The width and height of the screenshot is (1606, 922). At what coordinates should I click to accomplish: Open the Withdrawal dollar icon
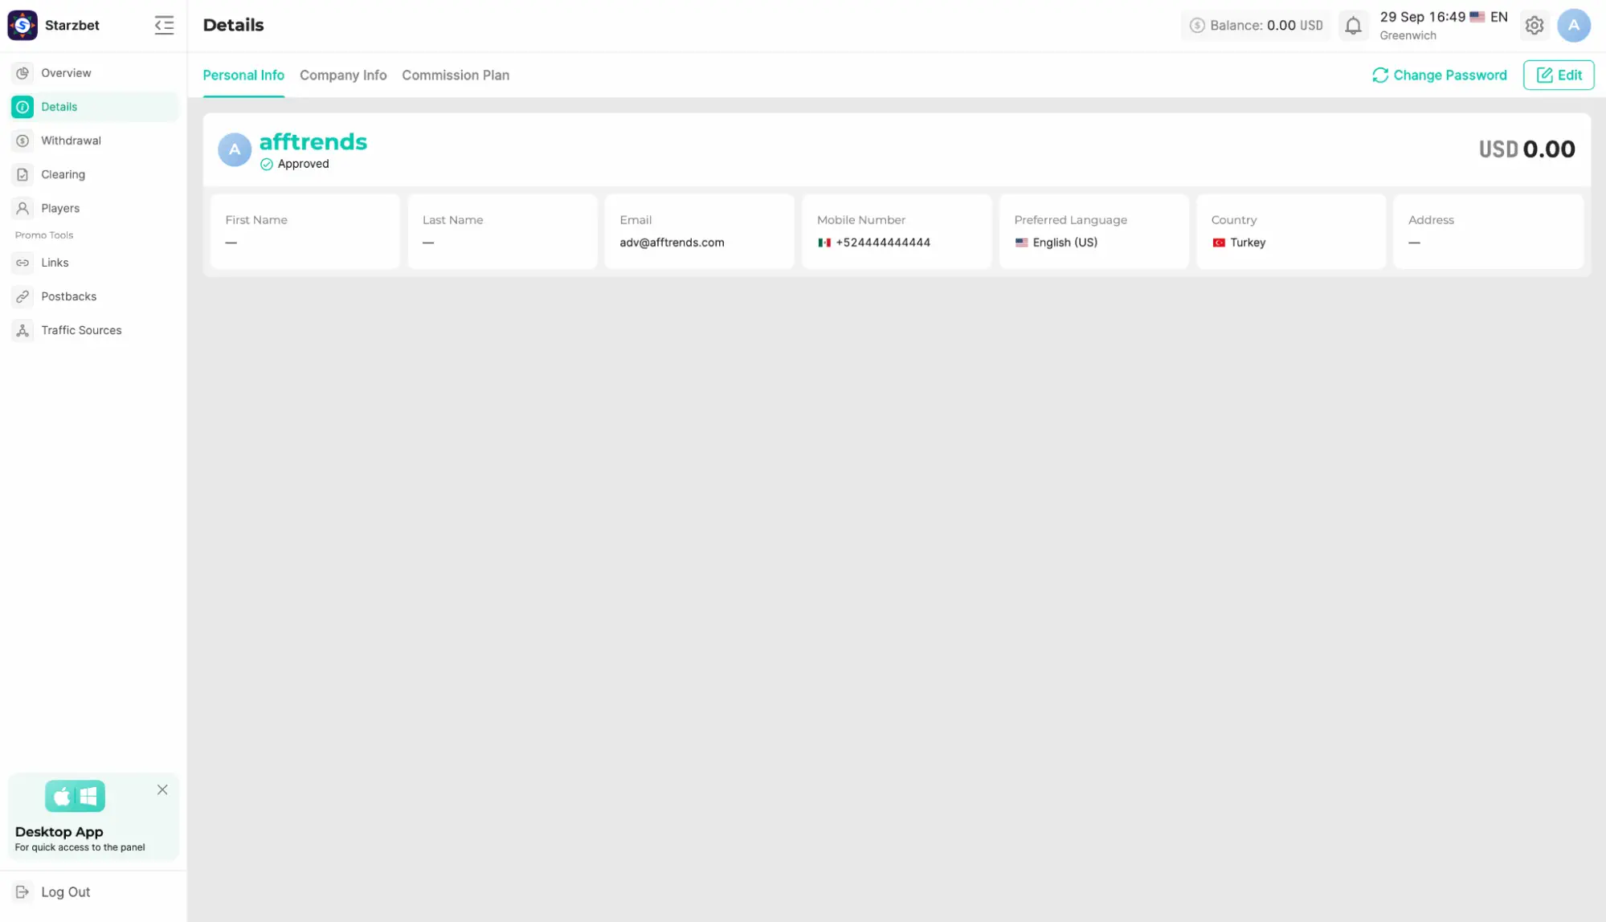coord(22,141)
